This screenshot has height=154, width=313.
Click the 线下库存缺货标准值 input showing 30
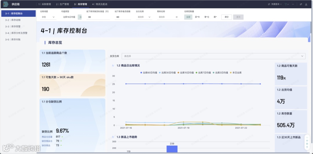[x=98, y=17]
